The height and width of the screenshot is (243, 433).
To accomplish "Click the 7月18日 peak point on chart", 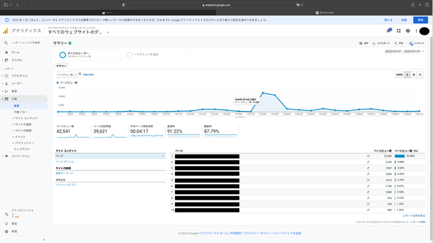I will coord(263,93).
